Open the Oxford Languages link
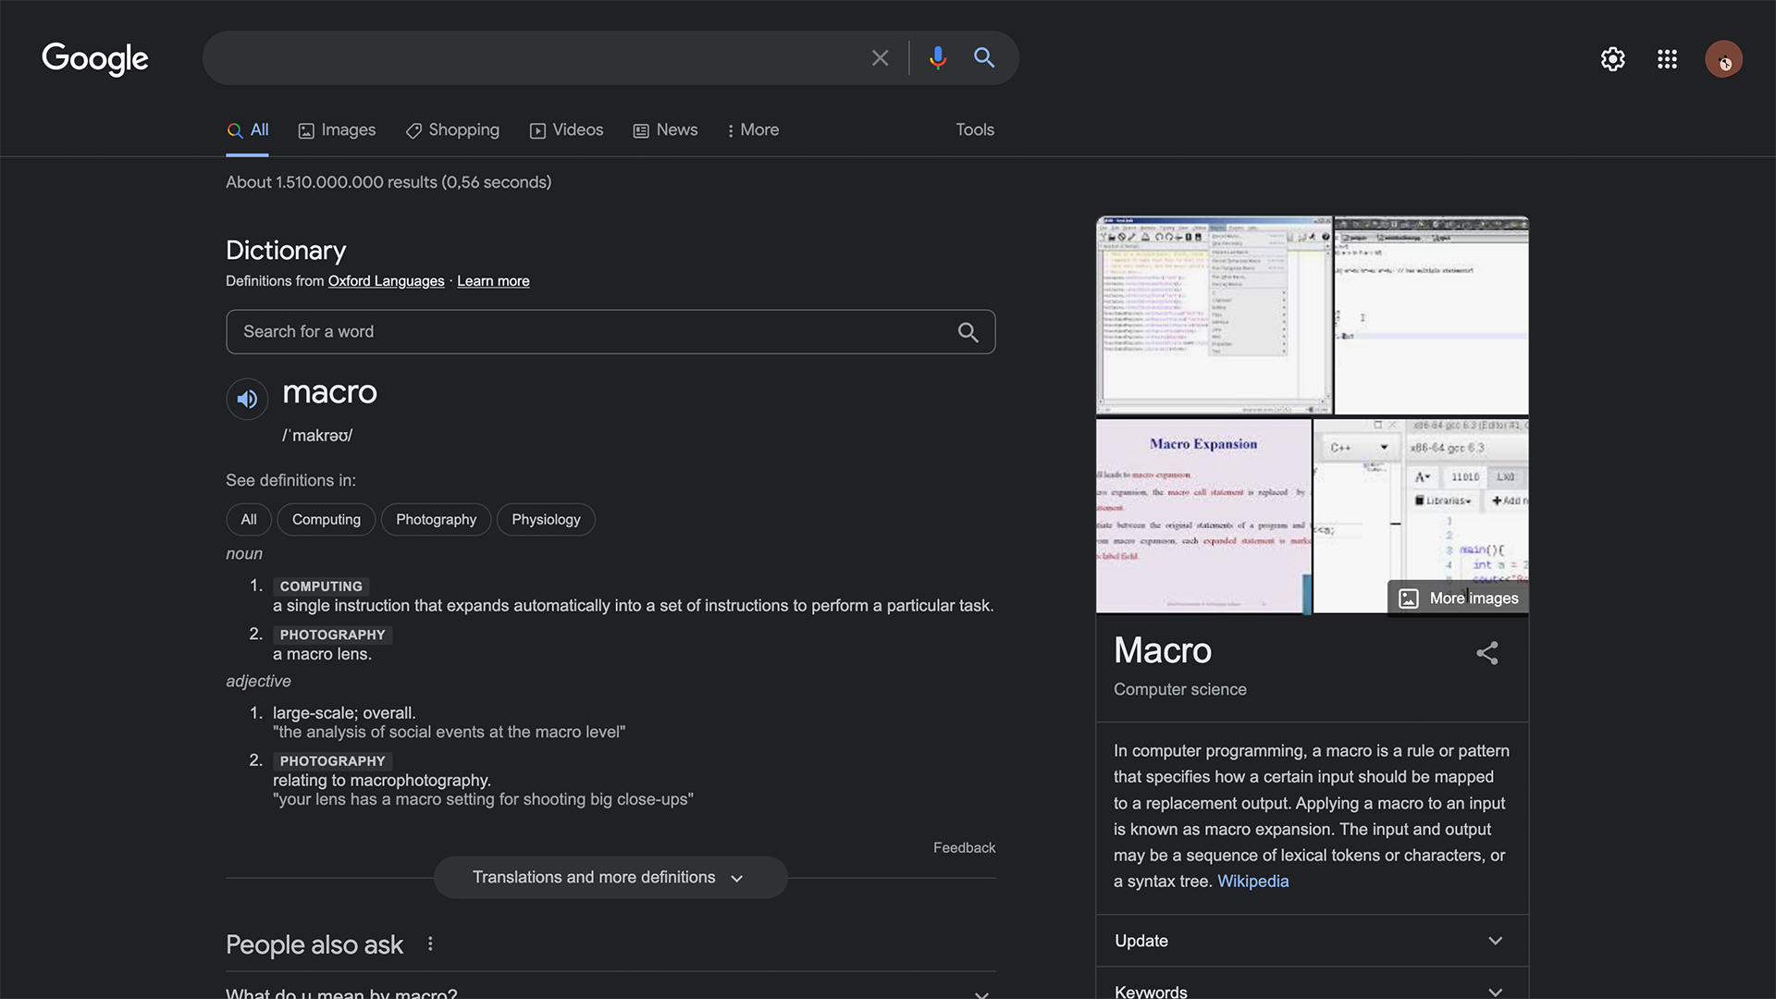The width and height of the screenshot is (1776, 999). click(x=386, y=281)
